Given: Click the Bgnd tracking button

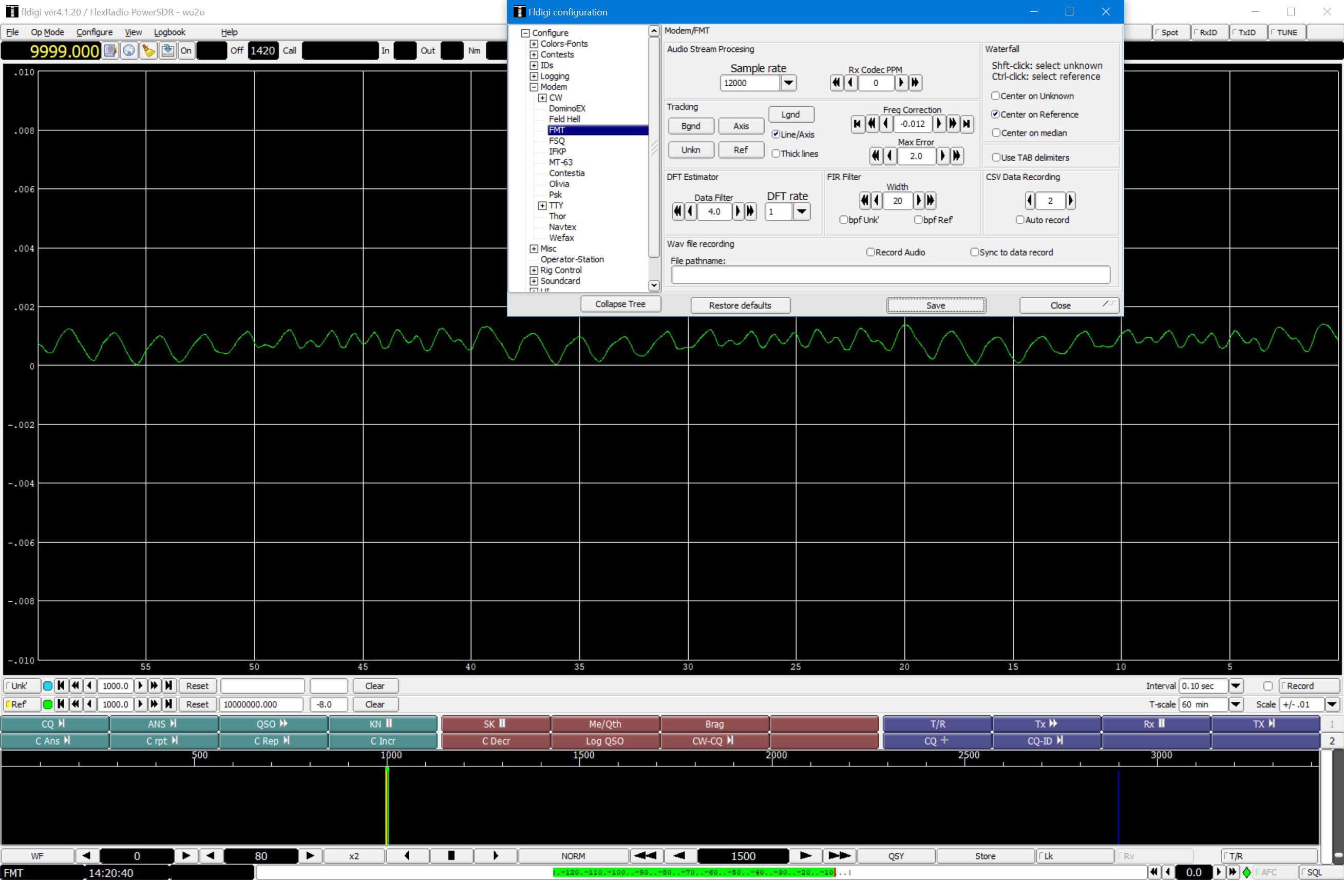Looking at the screenshot, I should (x=692, y=126).
